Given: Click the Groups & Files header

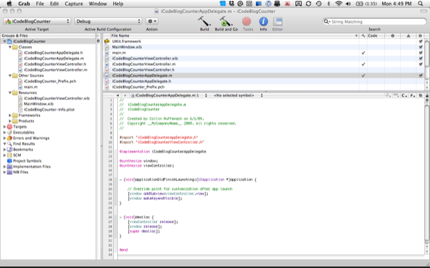Looking at the screenshot, I should coord(48,36).
